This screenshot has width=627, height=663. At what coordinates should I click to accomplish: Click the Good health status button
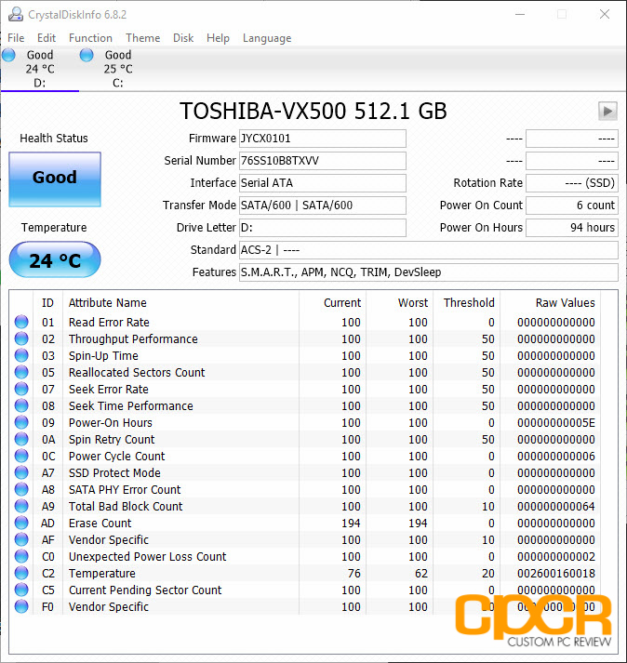55,179
